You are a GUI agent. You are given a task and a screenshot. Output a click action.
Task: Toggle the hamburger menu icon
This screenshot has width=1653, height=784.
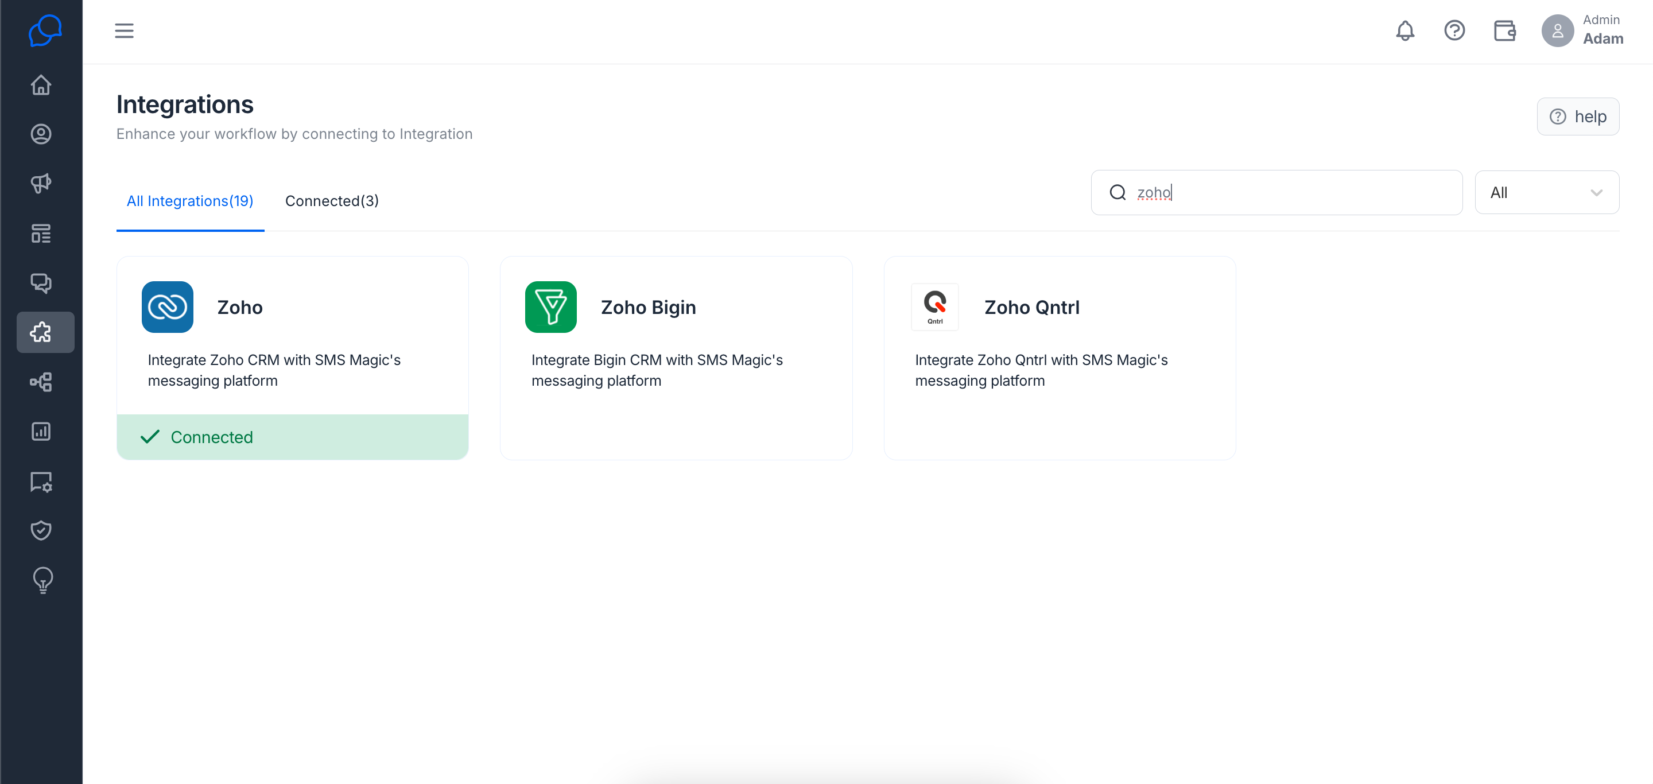(x=124, y=31)
